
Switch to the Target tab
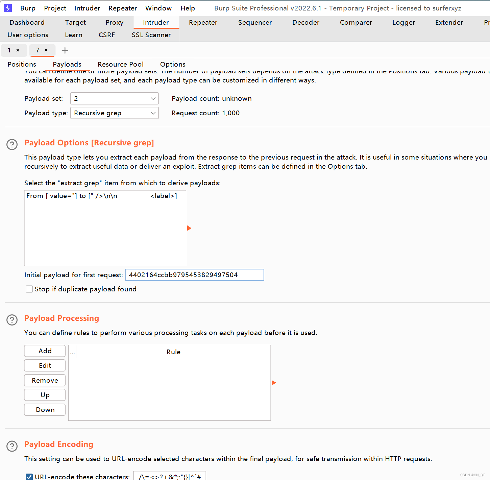coord(75,22)
